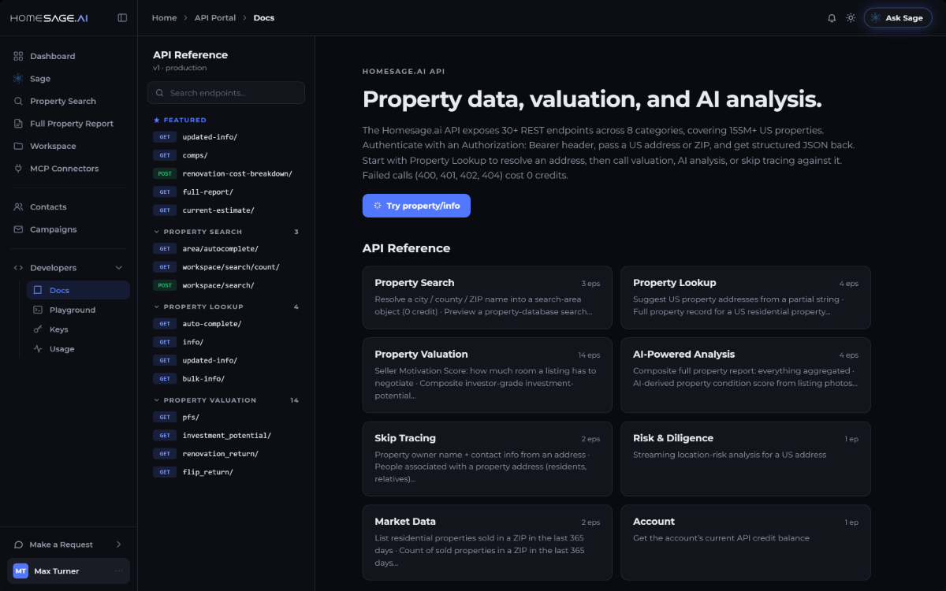The height and width of the screenshot is (591, 946).
Task: Open the Keys menu item
Action: pyautogui.click(x=78, y=329)
